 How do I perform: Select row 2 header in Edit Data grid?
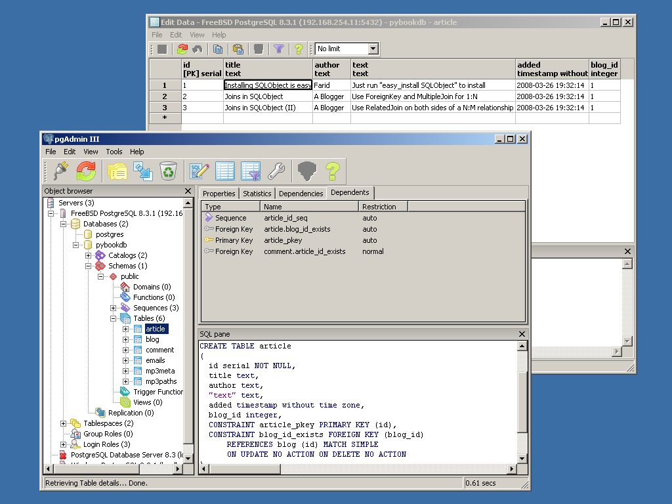(x=165, y=96)
